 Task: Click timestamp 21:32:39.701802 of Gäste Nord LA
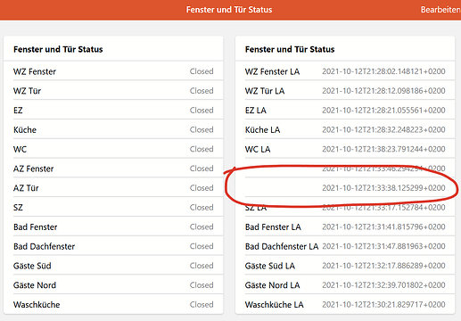383,285
